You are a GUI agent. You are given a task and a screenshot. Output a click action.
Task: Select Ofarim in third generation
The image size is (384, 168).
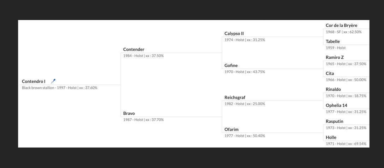click(x=232, y=129)
